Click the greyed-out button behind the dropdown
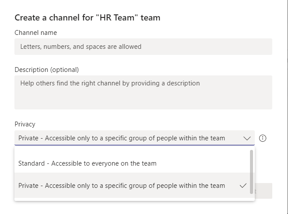Image resolution: width=288 pixels, height=214 pixels. [x=264, y=191]
